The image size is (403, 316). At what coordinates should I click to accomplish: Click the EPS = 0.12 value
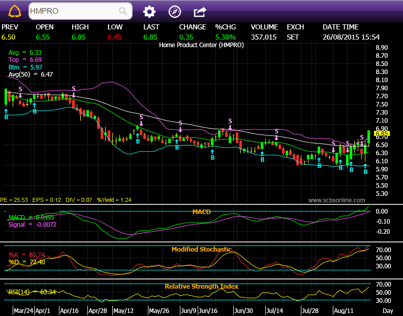pyautogui.click(x=47, y=200)
